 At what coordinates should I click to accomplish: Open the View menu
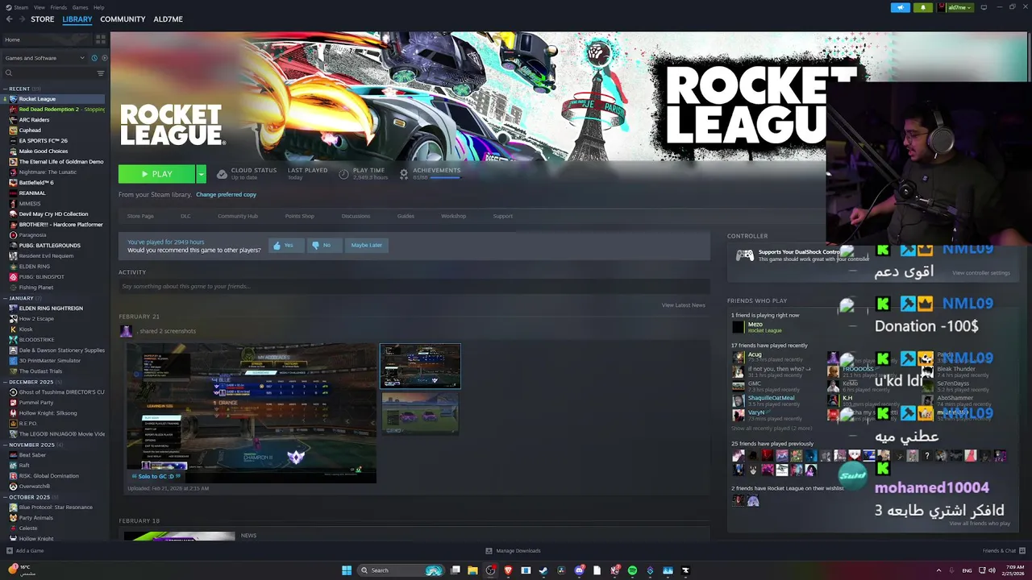click(x=38, y=7)
